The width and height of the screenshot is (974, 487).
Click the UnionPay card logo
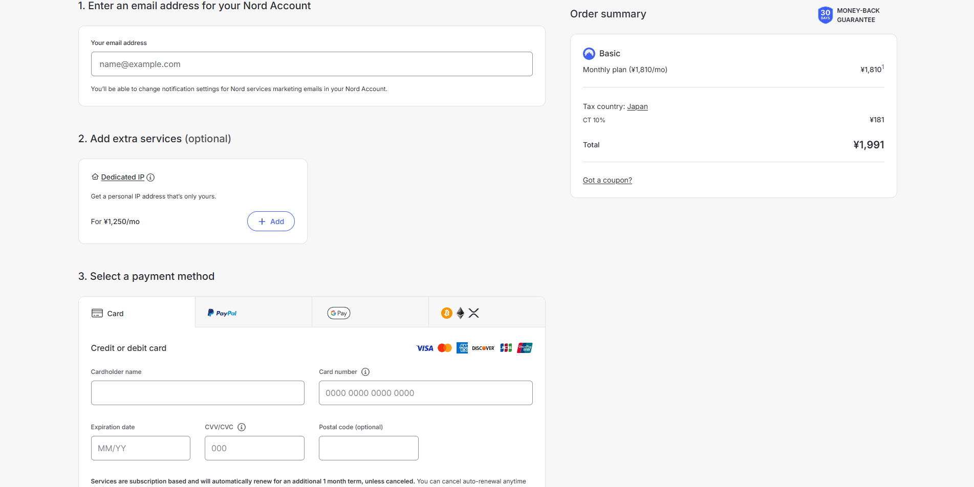tap(525, 348)
